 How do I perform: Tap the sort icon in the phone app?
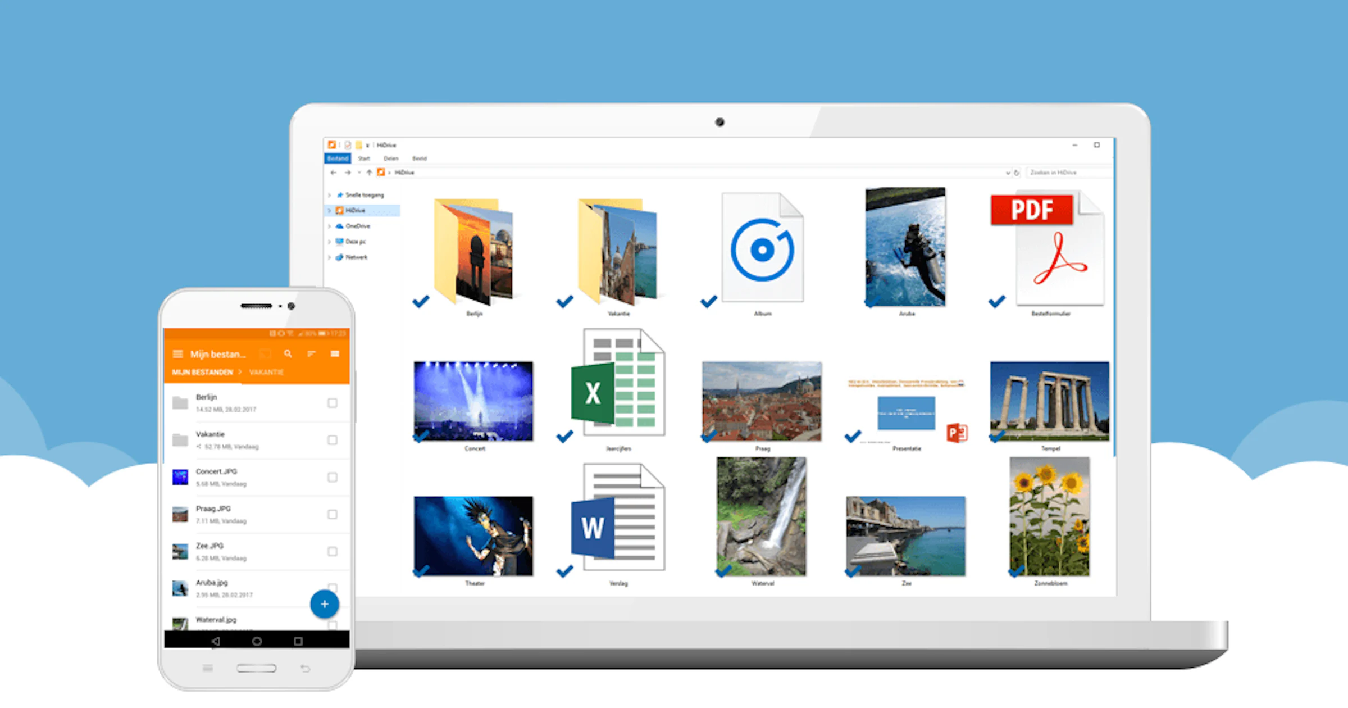click(312, 353)
